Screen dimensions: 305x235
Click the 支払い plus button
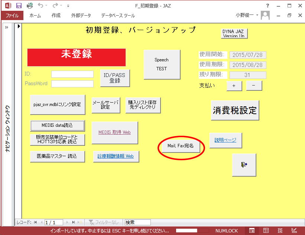(x=234, y=86)
